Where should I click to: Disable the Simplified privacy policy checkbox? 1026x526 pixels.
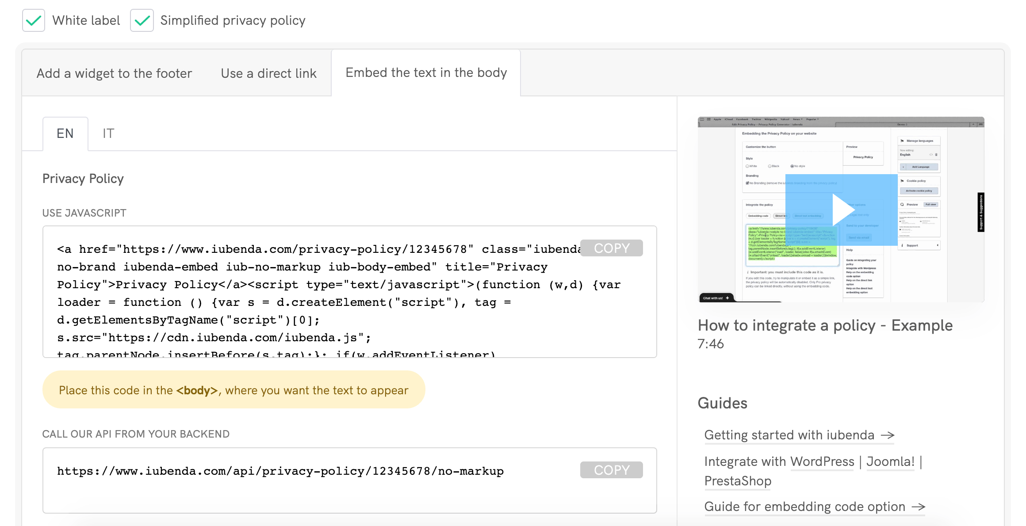[x=142, y=20]
